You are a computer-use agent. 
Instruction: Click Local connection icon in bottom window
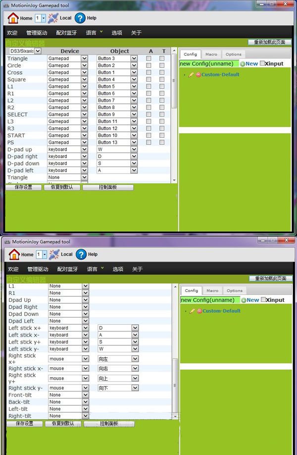[54, 254]
